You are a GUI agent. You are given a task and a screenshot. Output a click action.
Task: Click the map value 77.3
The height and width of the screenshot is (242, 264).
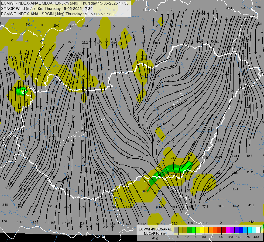(x=205, y=207)
